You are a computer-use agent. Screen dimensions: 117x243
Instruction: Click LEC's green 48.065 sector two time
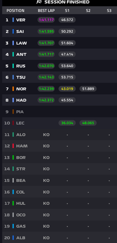(88, 123)
